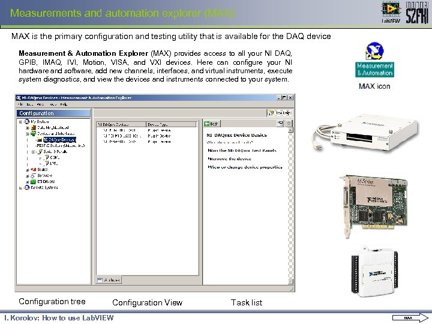This screenshot has width=432, height=324.
Task: Maximize the MAX window
Action: (x=284, y=98)
